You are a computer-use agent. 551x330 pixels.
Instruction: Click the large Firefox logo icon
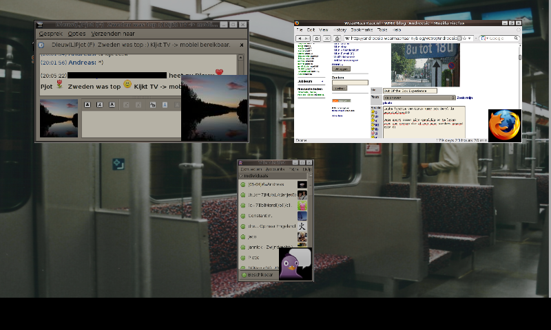504,125
